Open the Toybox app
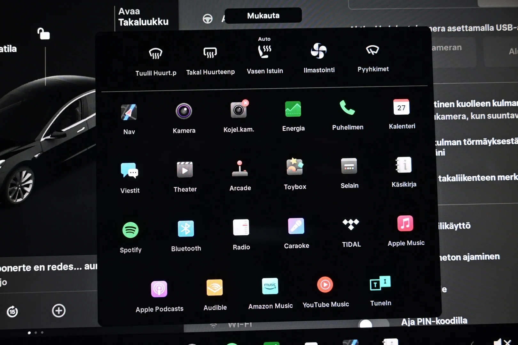 [x=295, y=167]
